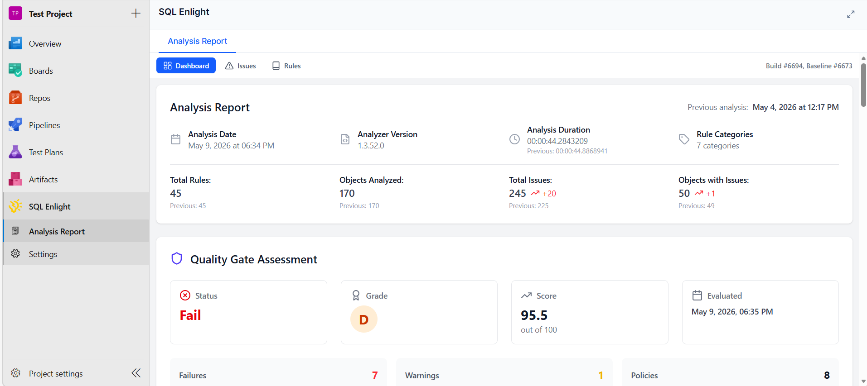Viewport: 867px width, 386px height.
Task: Click the Analyzer Version file icon
Action: pos(345,139)
